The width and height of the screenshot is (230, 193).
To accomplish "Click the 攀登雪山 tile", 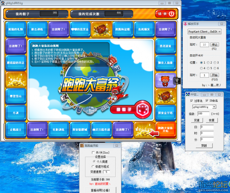I will 16,96.
